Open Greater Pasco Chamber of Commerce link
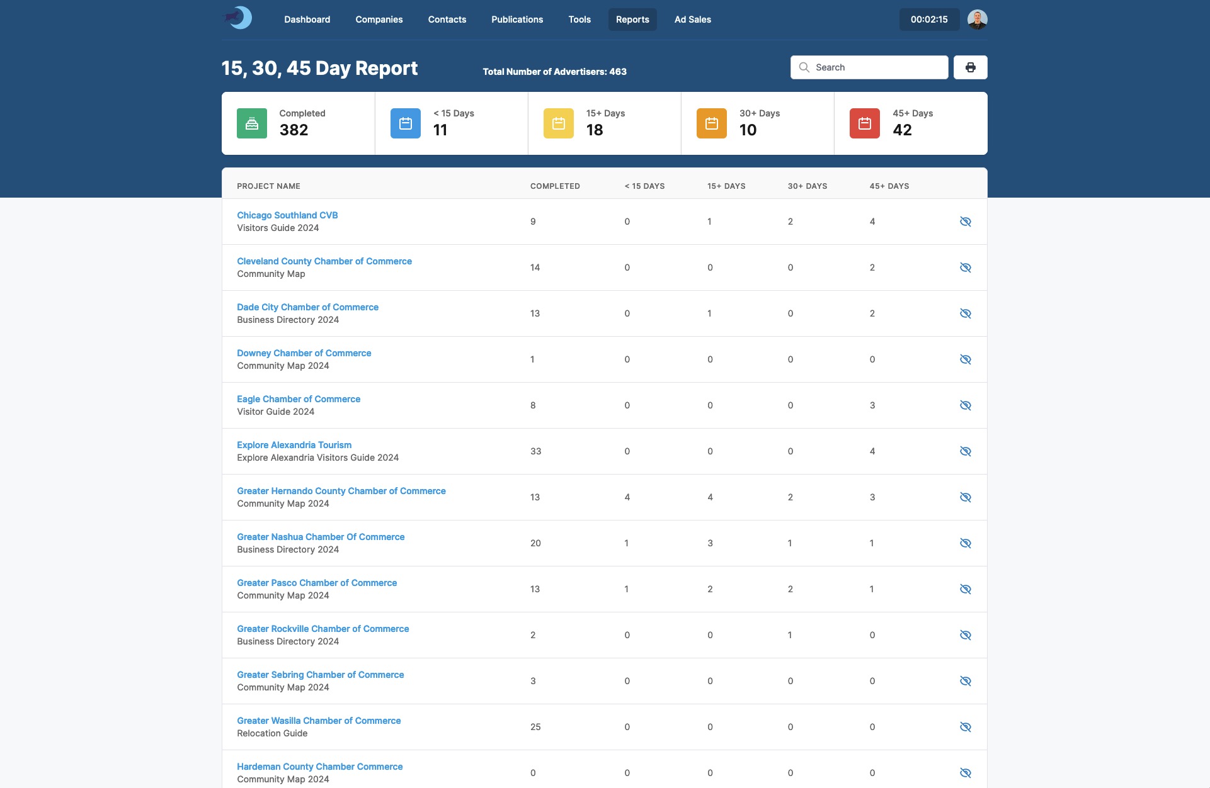Viewport: 1210px width, 788px height. coord(317,583)
